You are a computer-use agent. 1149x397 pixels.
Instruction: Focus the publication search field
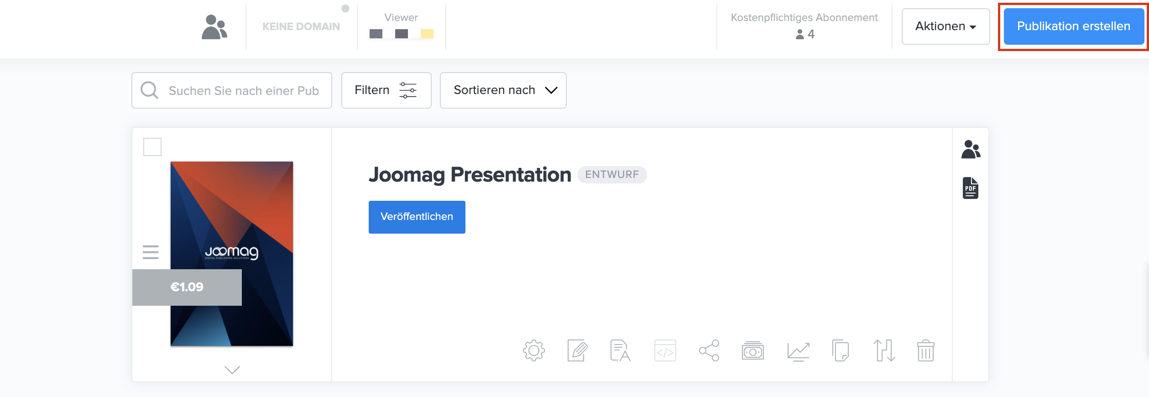[243, 90]
